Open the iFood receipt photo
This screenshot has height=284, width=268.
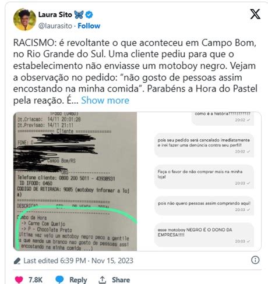75,182
